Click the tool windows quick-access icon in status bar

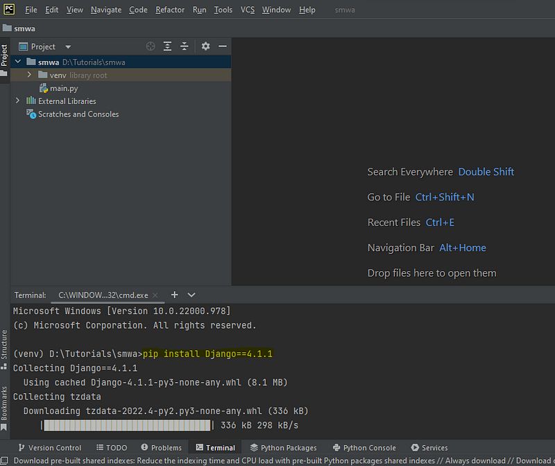(4, 460)
